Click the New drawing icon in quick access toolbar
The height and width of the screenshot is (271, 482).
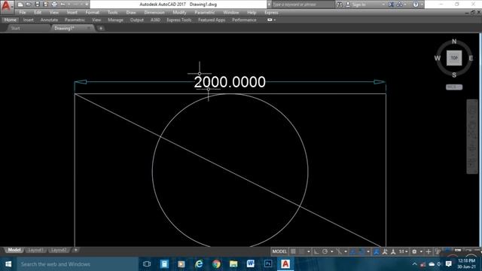click(x=20, y=5)
